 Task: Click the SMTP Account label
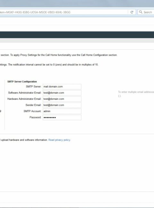32,111
